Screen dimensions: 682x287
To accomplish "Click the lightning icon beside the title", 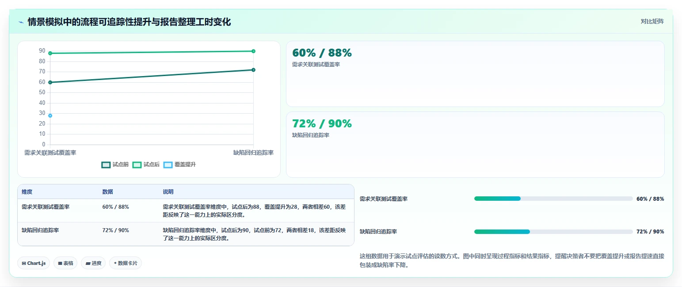I will (x=21, y=22).
